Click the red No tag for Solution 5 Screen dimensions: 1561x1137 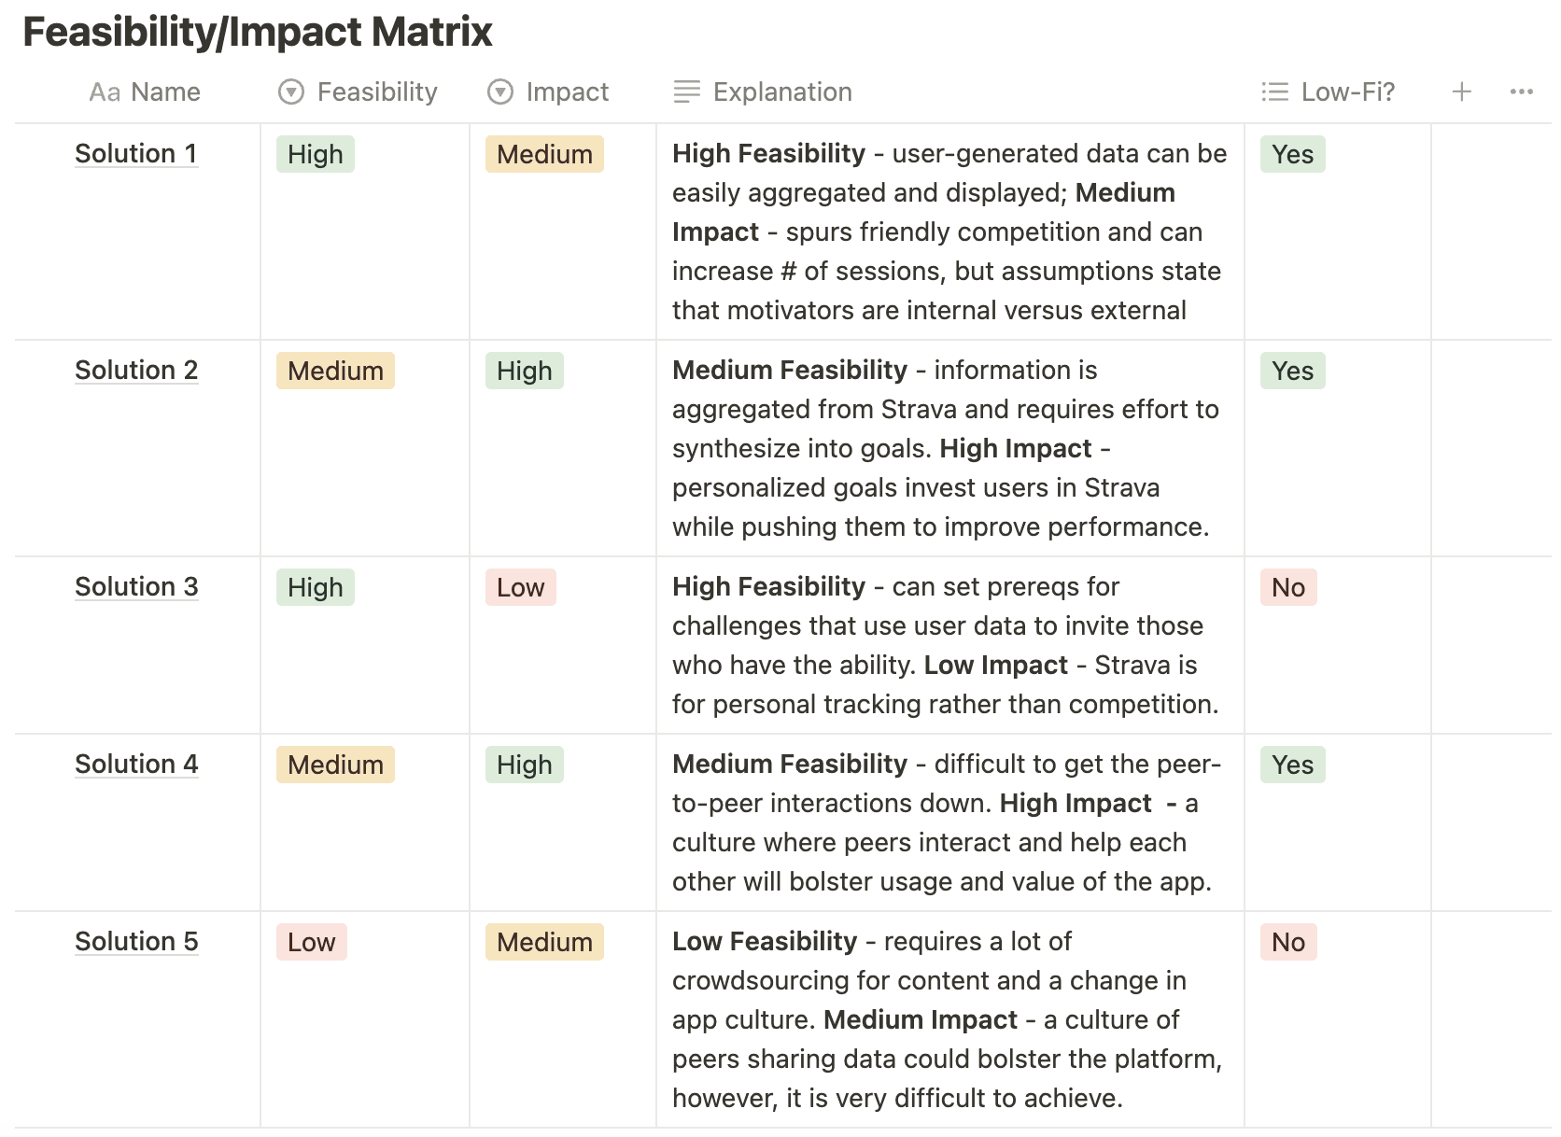(x=1287, y=942)
